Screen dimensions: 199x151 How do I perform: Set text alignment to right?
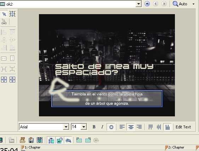coord(139,127)
